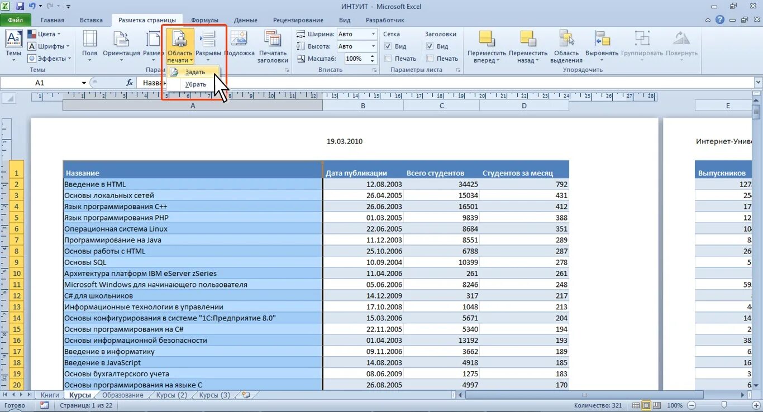Open the Selection Pane (Область выделения)
Viewport: 763px width, 412px height.
[x=566, y=46]
